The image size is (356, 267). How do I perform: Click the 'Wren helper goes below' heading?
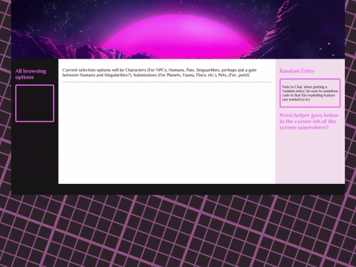[309, 121]
